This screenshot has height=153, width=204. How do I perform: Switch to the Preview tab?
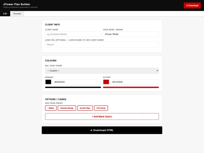click(17, 14)
